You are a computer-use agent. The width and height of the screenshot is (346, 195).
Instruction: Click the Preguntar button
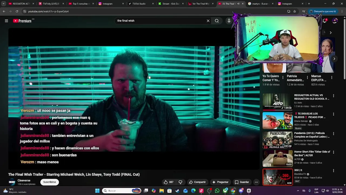[x=220, y=182]
